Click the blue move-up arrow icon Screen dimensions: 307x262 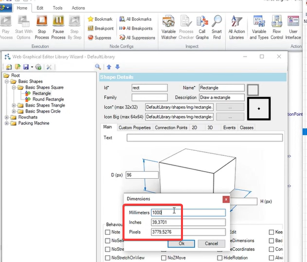click(x=109, y=67)
